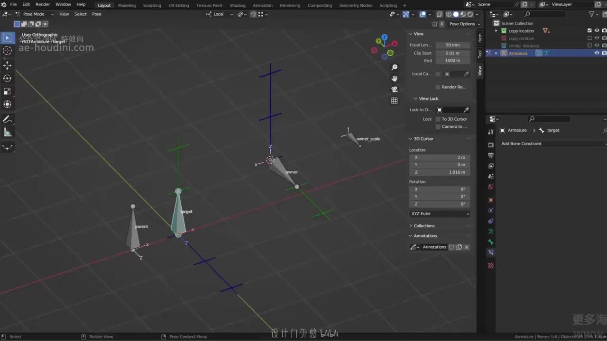Toggle Armature visibility eye icon

click(x=597, y=53)
